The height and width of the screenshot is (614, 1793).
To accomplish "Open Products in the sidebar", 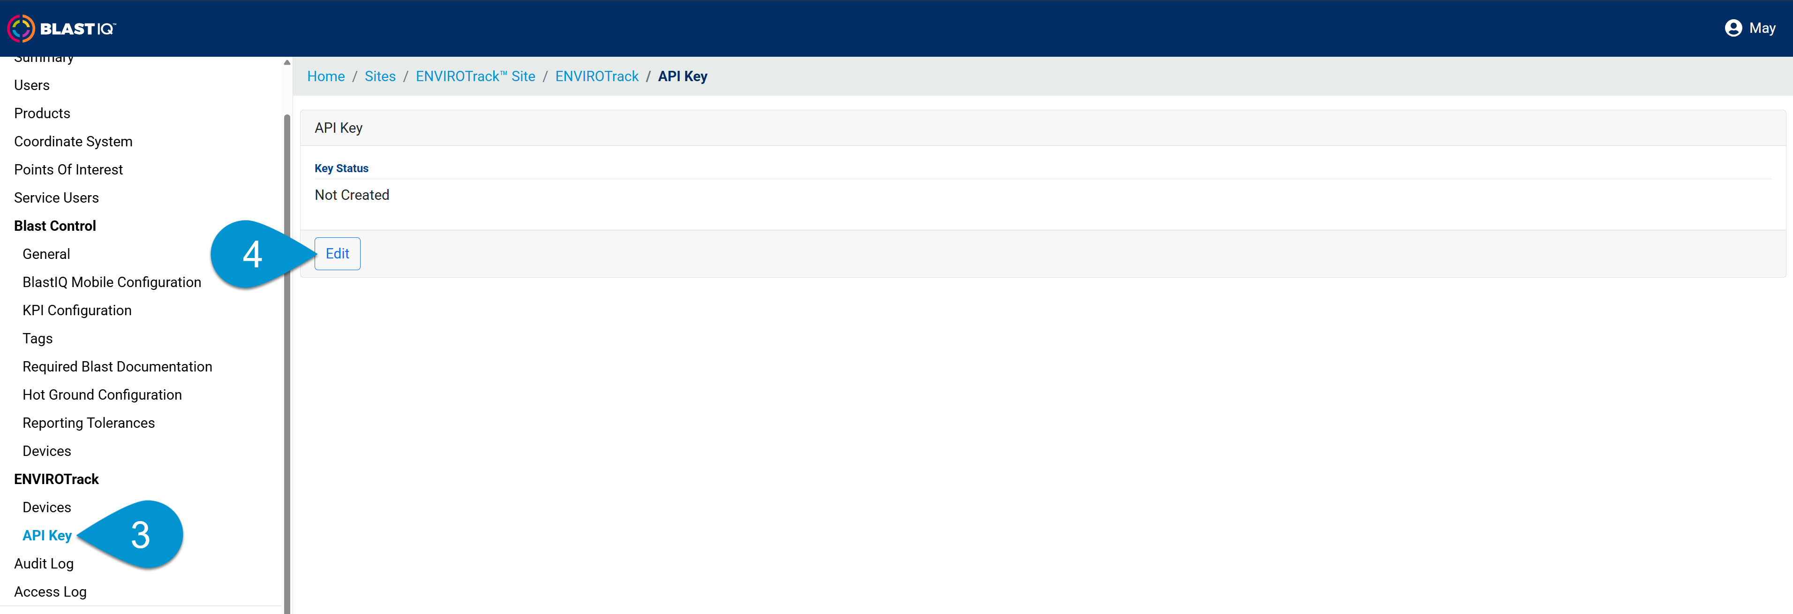I will tap(43, 114).
